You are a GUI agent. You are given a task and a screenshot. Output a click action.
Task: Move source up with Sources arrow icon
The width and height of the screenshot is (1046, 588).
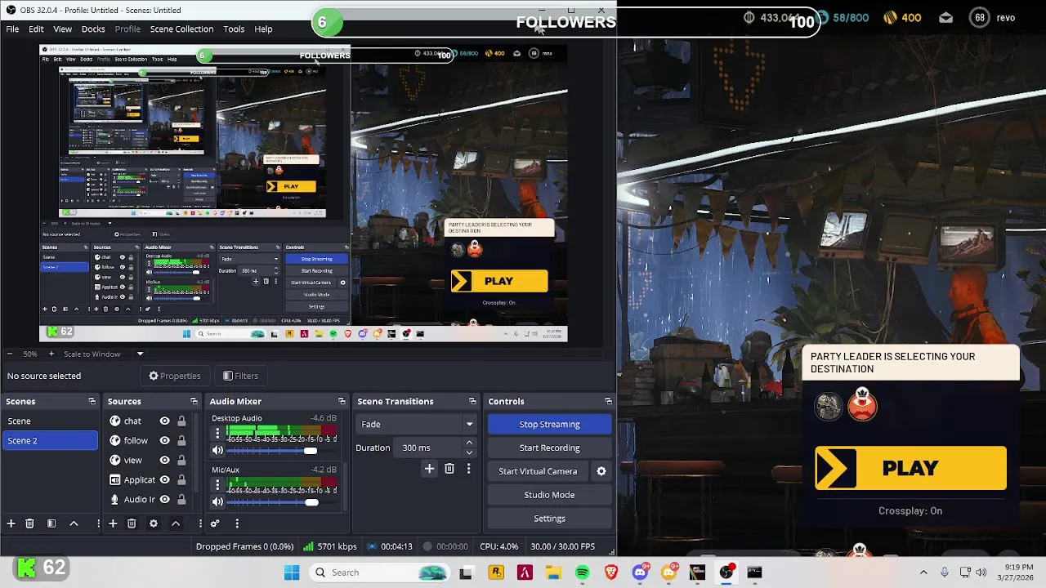pos(175,523)
